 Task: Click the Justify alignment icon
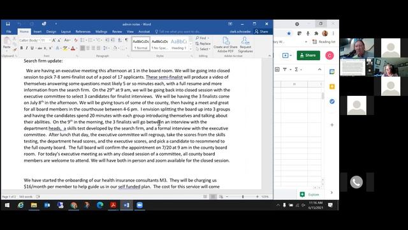pyautogui.click(x=99, y=48)
